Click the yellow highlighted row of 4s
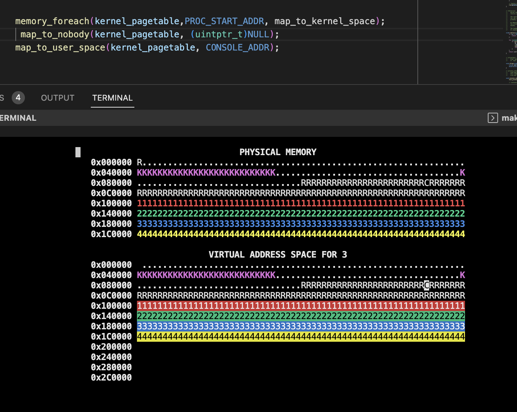Screen dimensions: 517x412 (x=301, y=337)
